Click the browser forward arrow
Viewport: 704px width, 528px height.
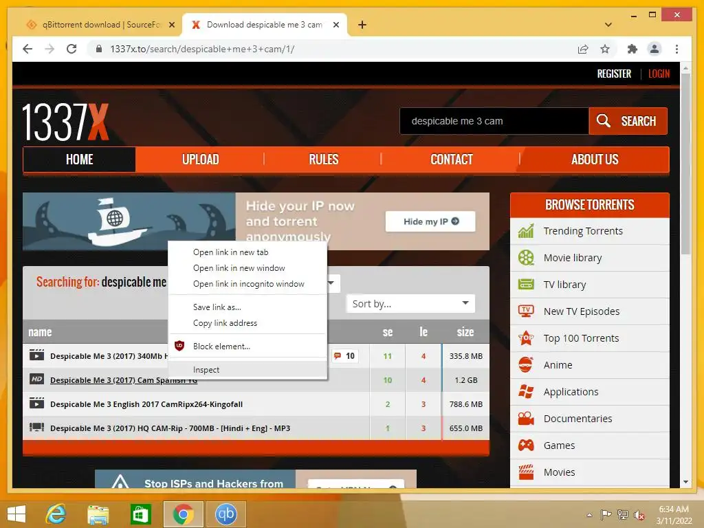(x=49, y=49)
